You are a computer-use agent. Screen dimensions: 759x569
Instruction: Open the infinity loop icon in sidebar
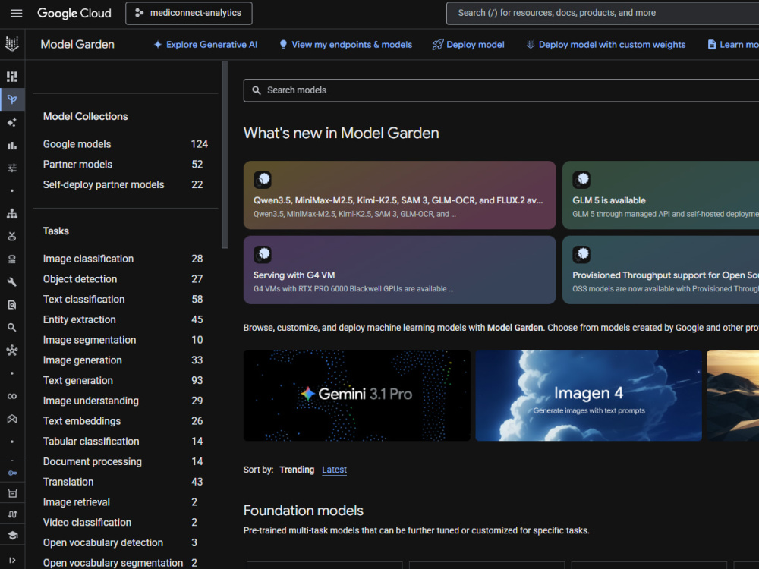(12, 396)
